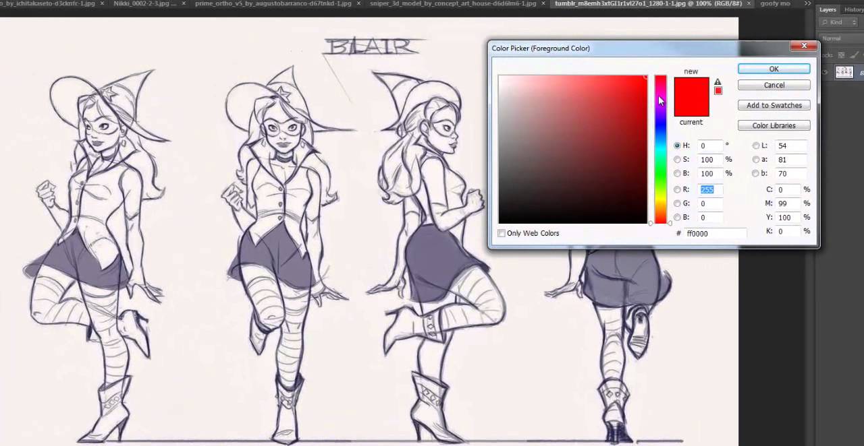
Task: Click the vertical hue slider strip
Action: [x=660, y=149]
